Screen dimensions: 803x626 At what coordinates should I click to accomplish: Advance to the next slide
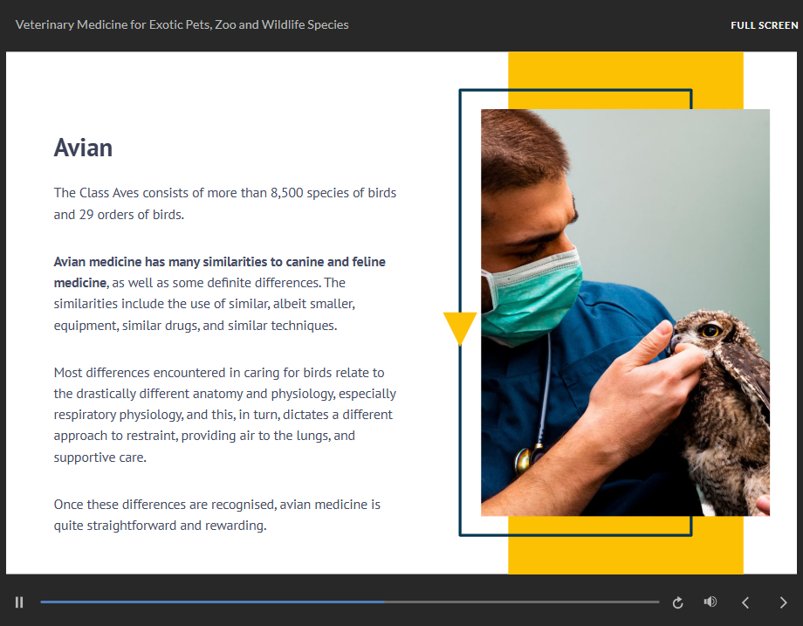[x=783, y=602]
